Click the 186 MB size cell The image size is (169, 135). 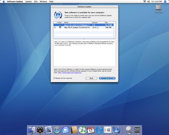pos(108,27)
